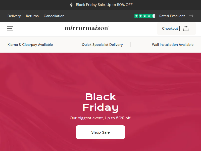
Task: Select Wall Installation Available text
Action: 173,45
